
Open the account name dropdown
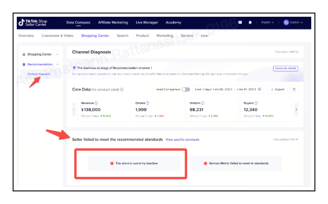click(x=296, y=22)
